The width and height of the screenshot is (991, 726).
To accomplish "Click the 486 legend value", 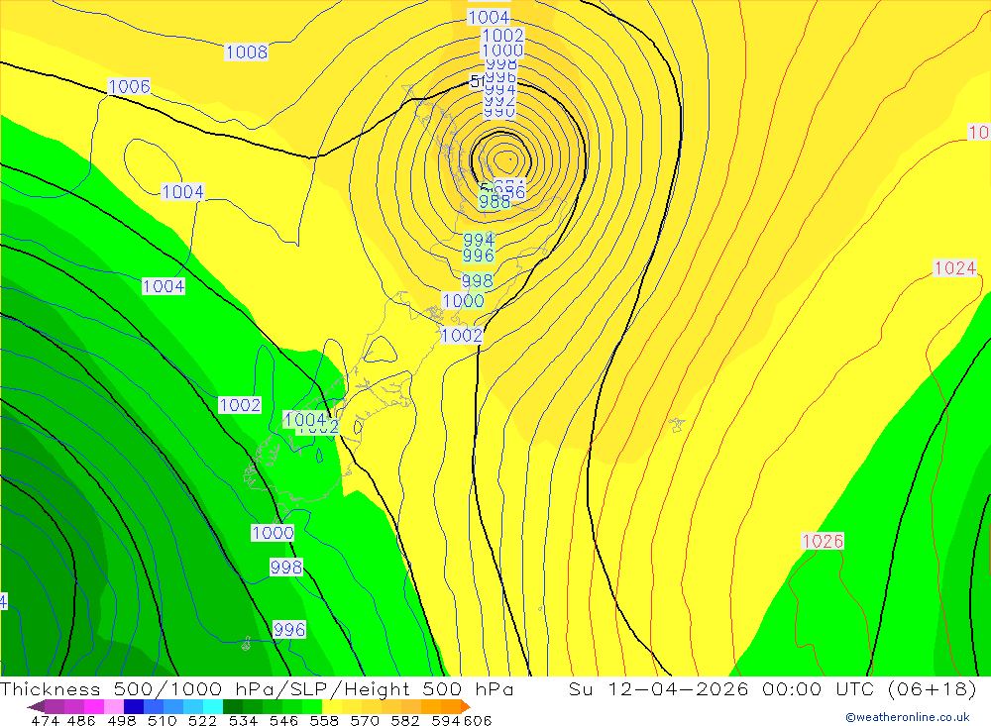I will coord(81,720).
